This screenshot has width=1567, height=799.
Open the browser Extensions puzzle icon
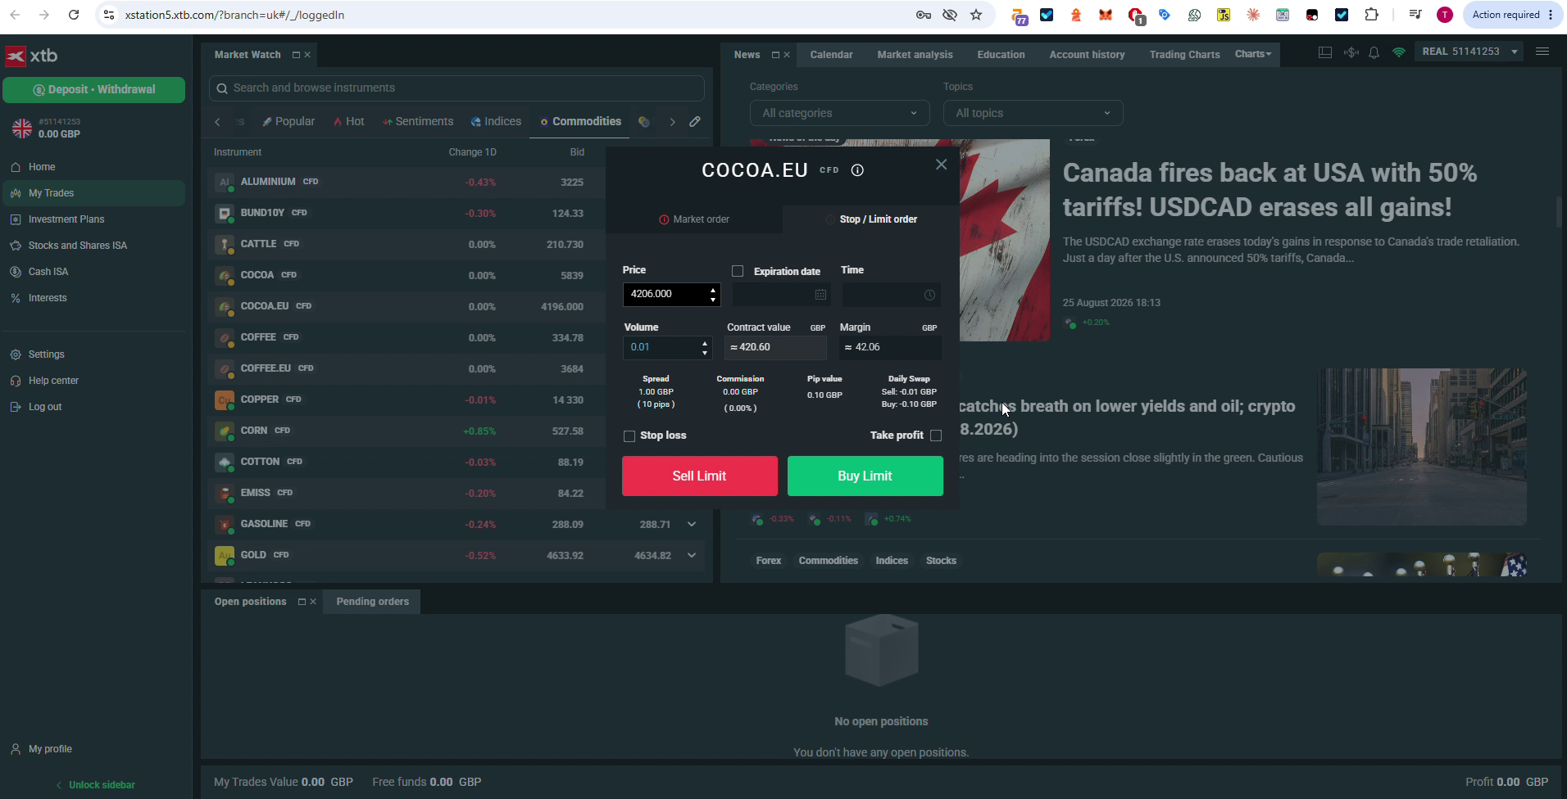[1371, 15]
